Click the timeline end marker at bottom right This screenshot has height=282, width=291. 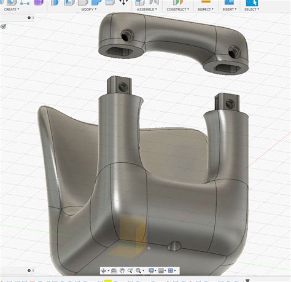(x=247, y=281)
